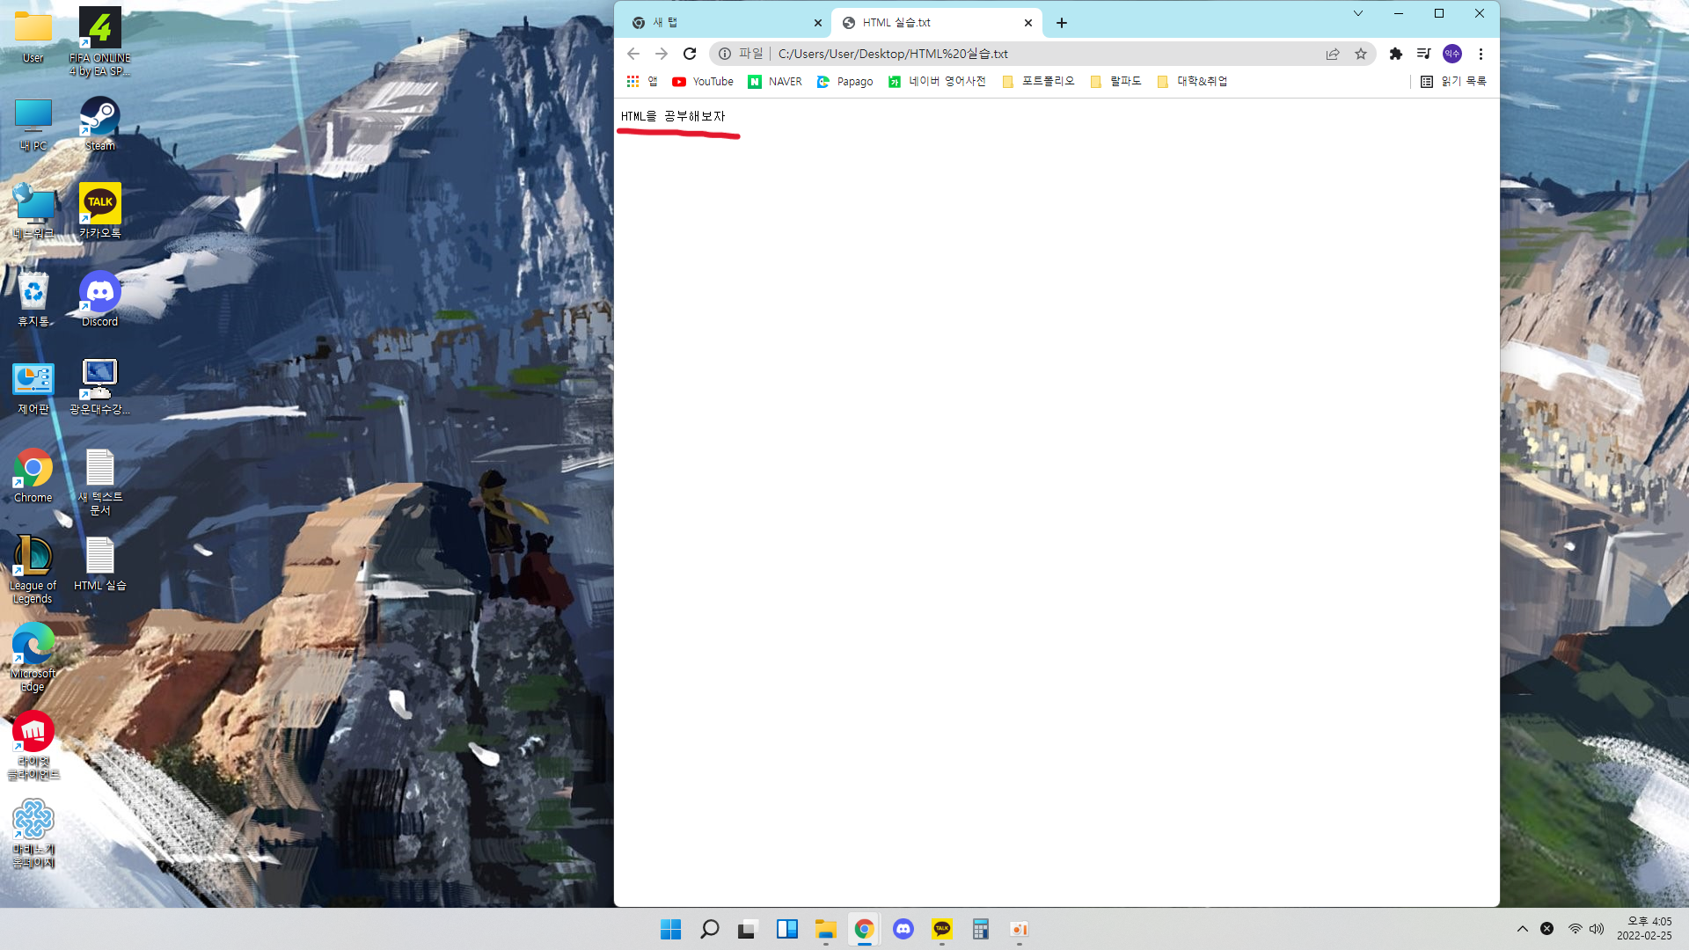This screenshot has width=1689, height=950.
Task: Open the 읽기 목록 reading list
Action: coord(1453,81)
